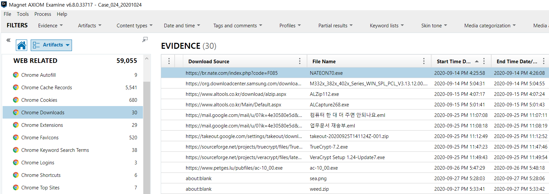Open the Start Time column options menu
The image size is (549, 194).
click(x=484, y=61)
